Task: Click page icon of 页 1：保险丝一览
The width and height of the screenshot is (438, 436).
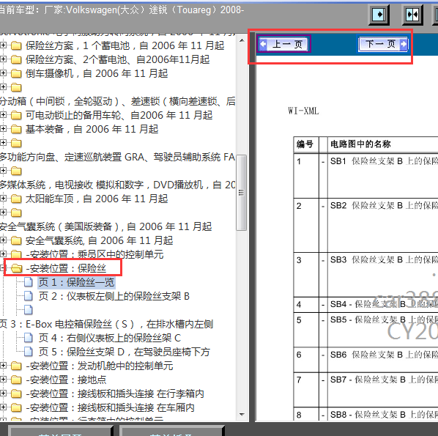Action: [x=29, y=282]
